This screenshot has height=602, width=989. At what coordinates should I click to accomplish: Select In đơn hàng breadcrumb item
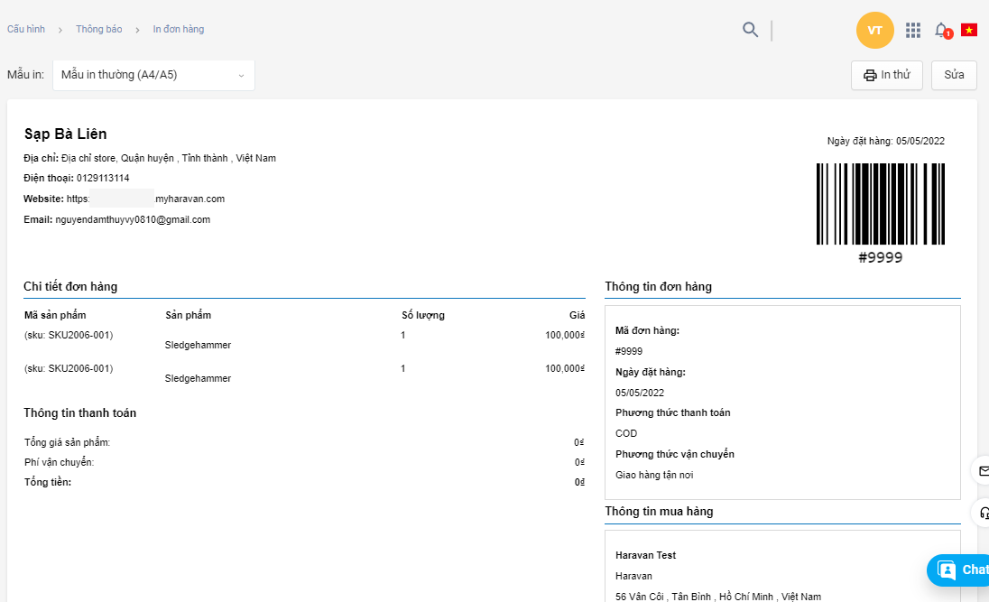click(x=179, y=30)
